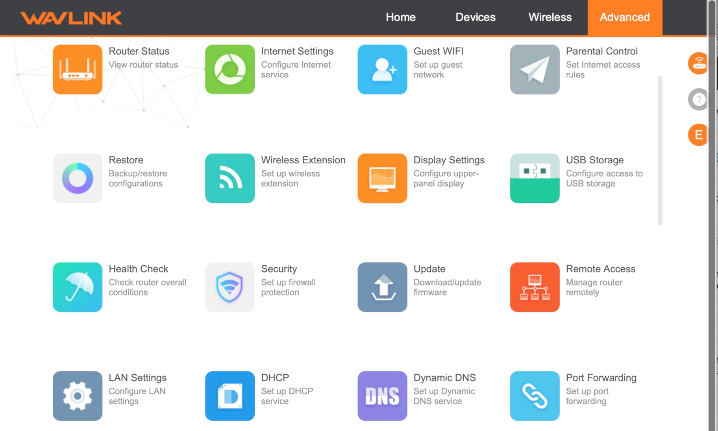
Task: Click the help question mark button
Action: (x=698, y=100)
